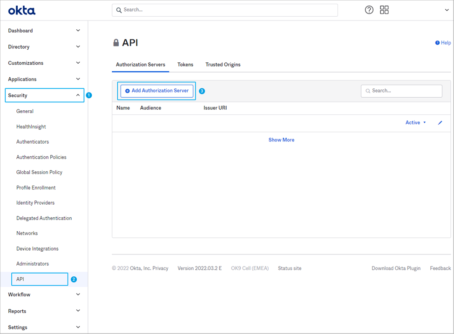The height and width of the screenshot is (334, 454).
Task: Open Delegated Authentication
Action: [44, 218]
